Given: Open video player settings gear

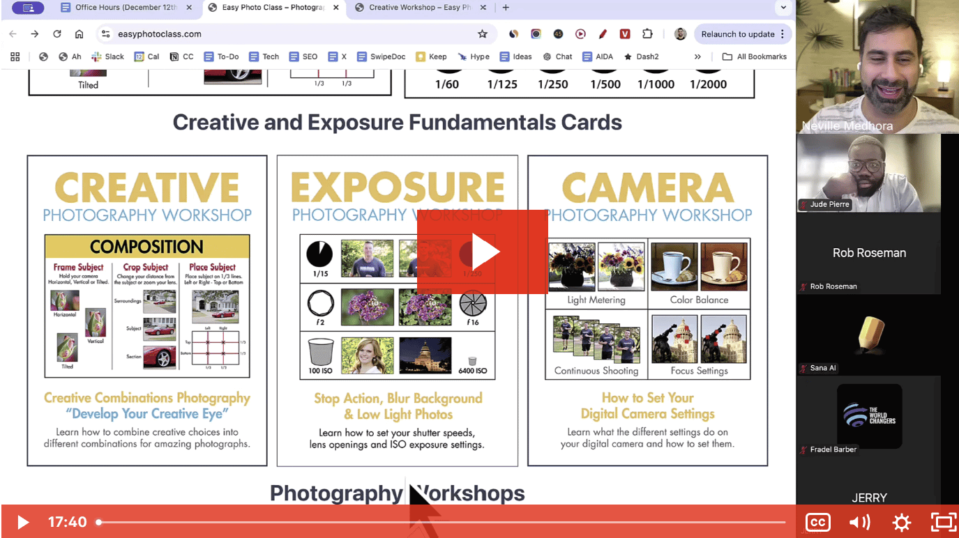Looking at the screenshot, I should pyautogui.click(x=902, y=522).
